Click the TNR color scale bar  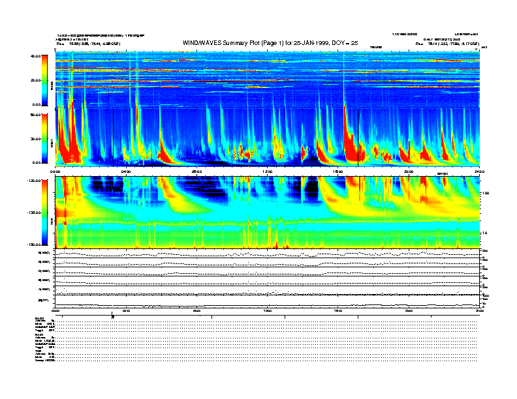(x=44, y=213)
